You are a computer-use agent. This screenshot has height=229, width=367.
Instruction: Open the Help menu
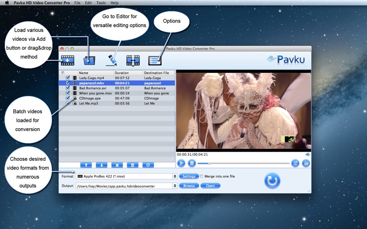pos(114,3)
